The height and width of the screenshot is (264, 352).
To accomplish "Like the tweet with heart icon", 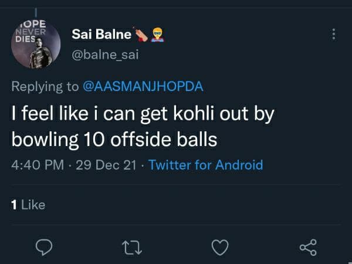I will [x=220, y=248].
